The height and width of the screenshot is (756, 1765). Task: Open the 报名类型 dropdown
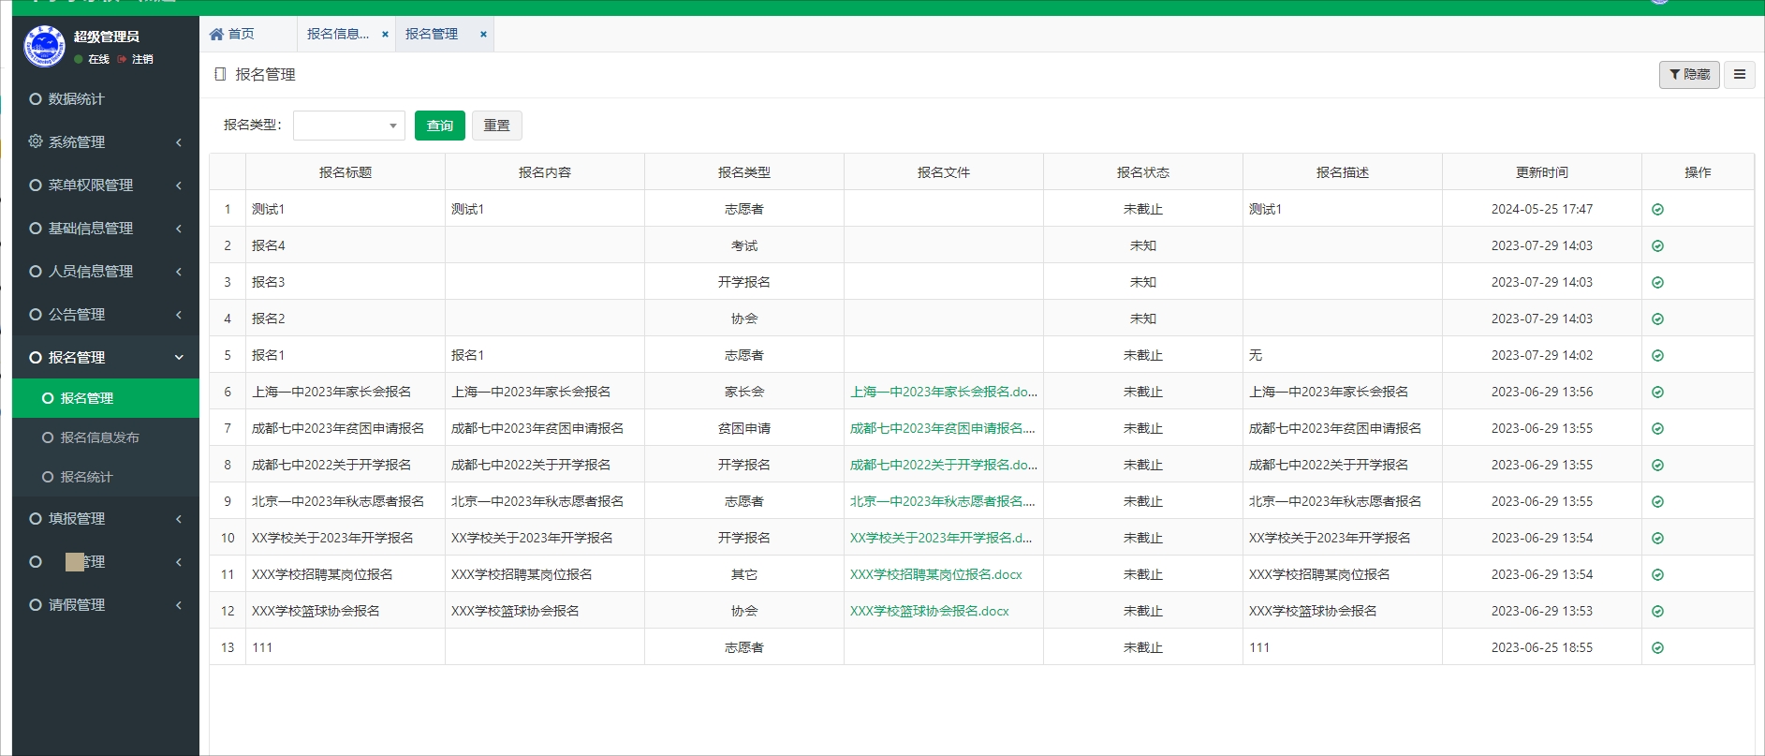pyautogui.click(x=349, y=126)
